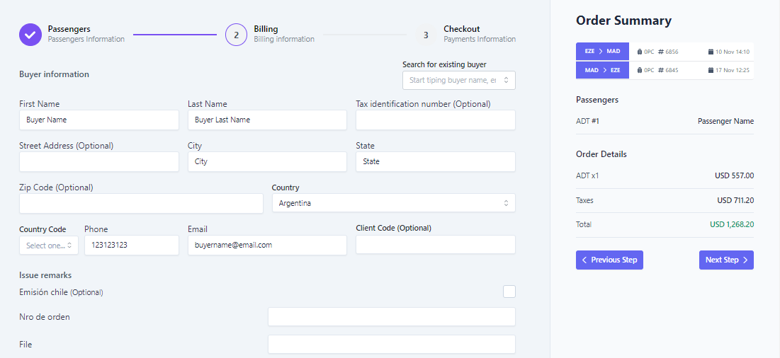Viewport: 780px width, 358px height.
Task: Switch to the Passengers Information step
Action: 86,34
